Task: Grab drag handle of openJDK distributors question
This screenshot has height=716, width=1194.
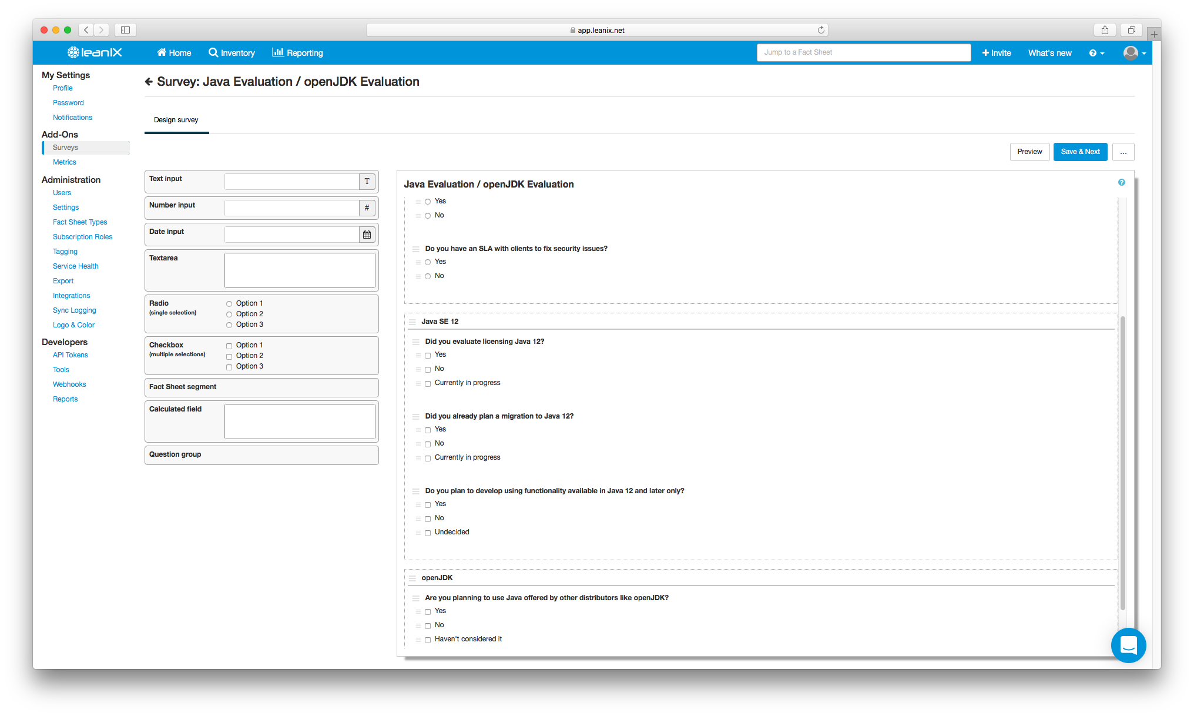Action: 416,598
